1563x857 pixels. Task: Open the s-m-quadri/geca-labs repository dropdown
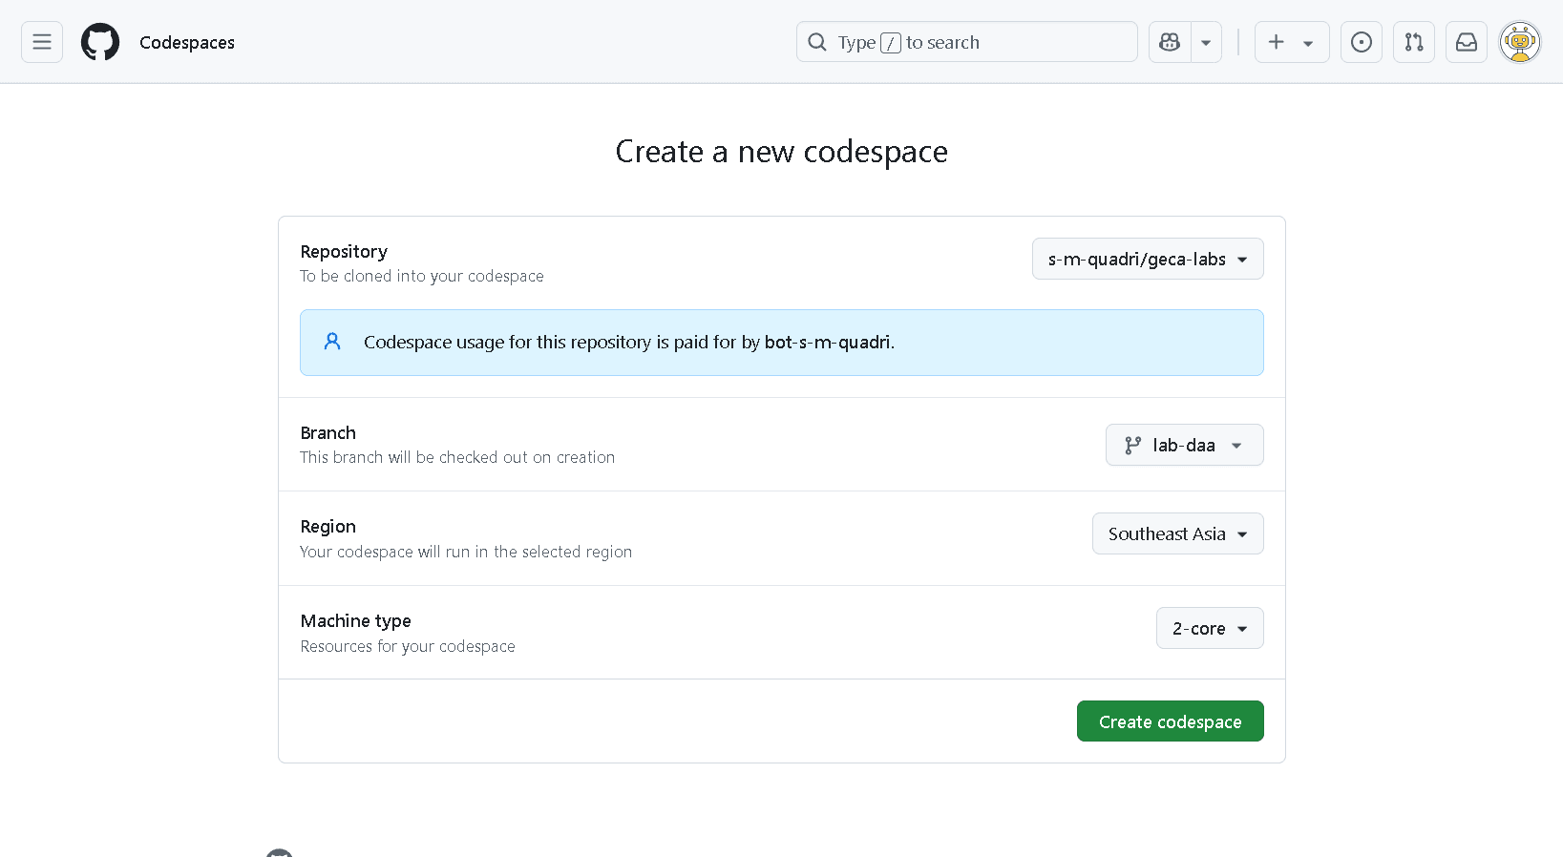click(x=1148, y=259)
